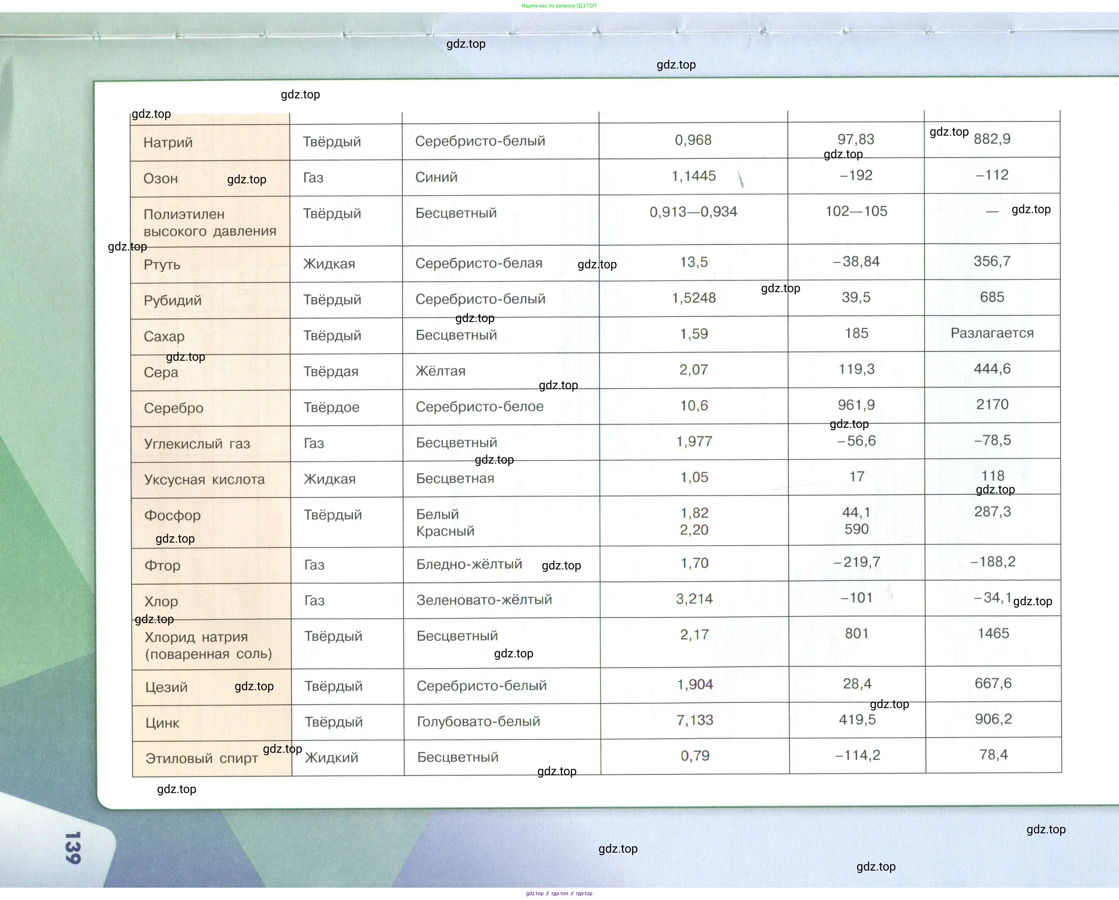Click the Озон substance cell
The image size is (1119, 900).
click(160, 179)
